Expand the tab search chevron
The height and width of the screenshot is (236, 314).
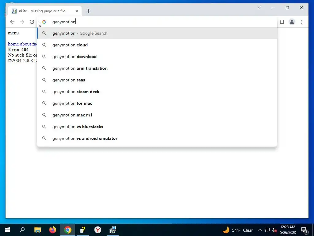259,8
